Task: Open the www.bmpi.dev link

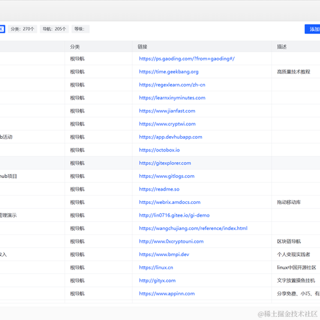Action: [164, 255]
